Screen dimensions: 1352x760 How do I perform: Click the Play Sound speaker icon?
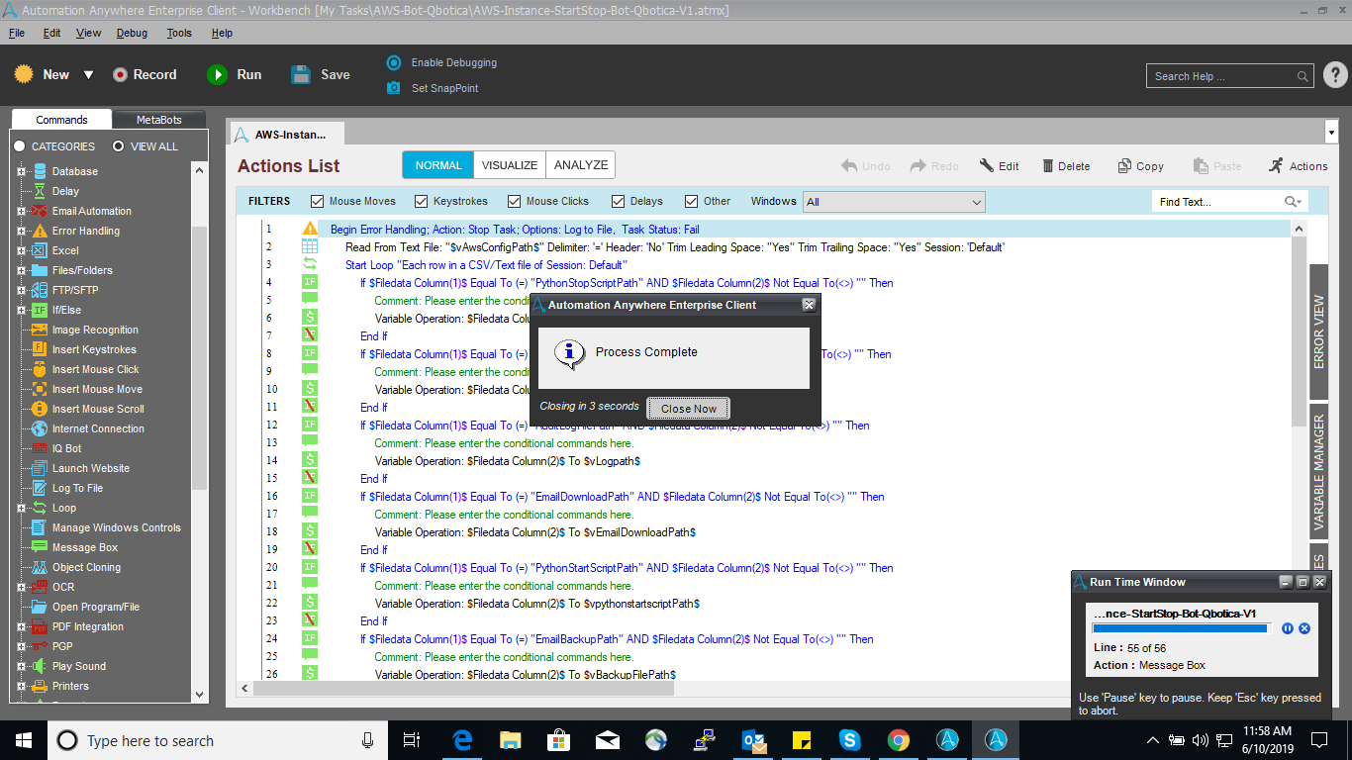(40, 666)
